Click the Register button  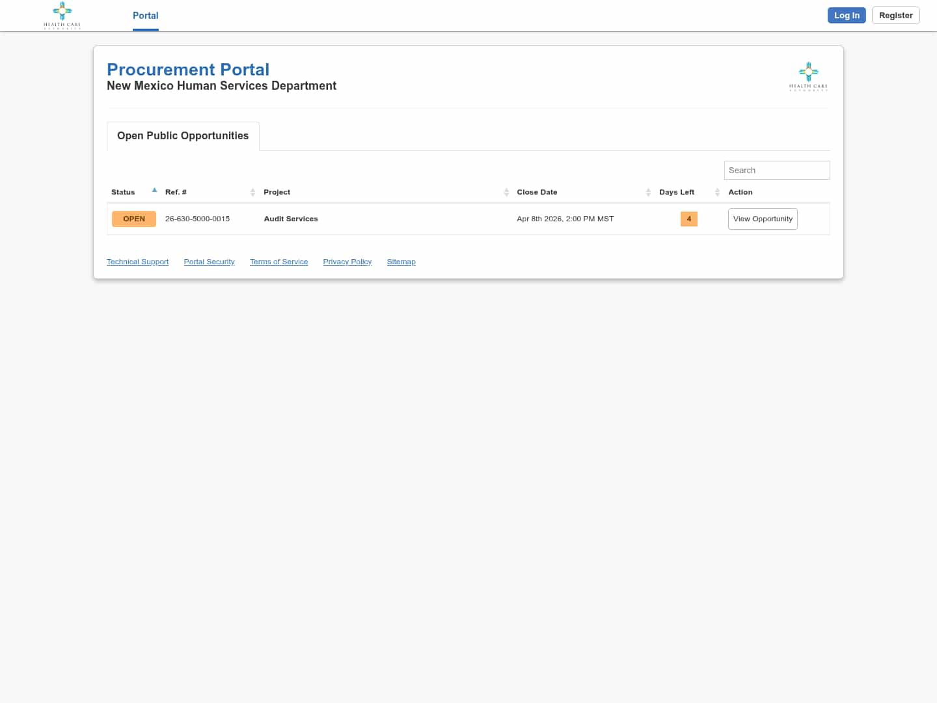point(895,16)
